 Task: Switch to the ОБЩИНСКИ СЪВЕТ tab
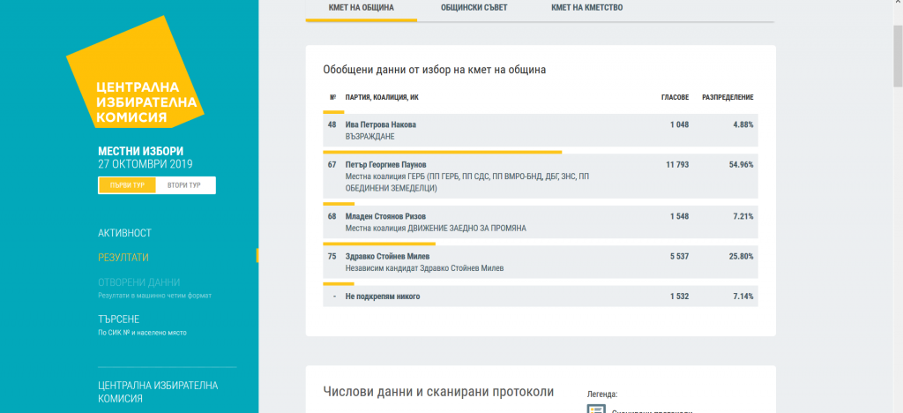(474, 8)
